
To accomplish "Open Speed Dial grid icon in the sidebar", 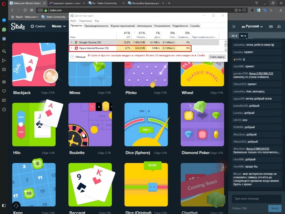I will [x=4, y=82].
